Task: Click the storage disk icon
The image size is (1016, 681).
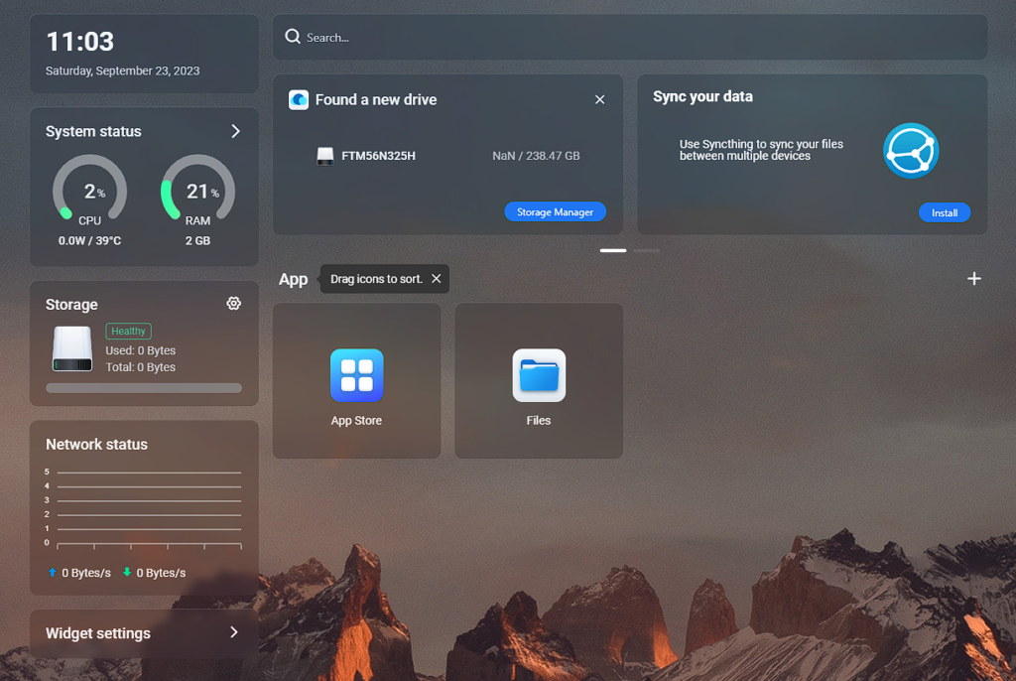Action: point(71,348)
